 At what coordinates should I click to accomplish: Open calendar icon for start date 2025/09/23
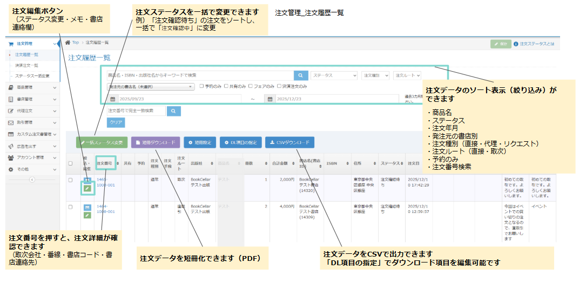click(x=113, y=99)
